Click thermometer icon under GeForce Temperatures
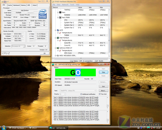Image resolution: width=162 pixels, height=130 pixels. pos(60,51)
